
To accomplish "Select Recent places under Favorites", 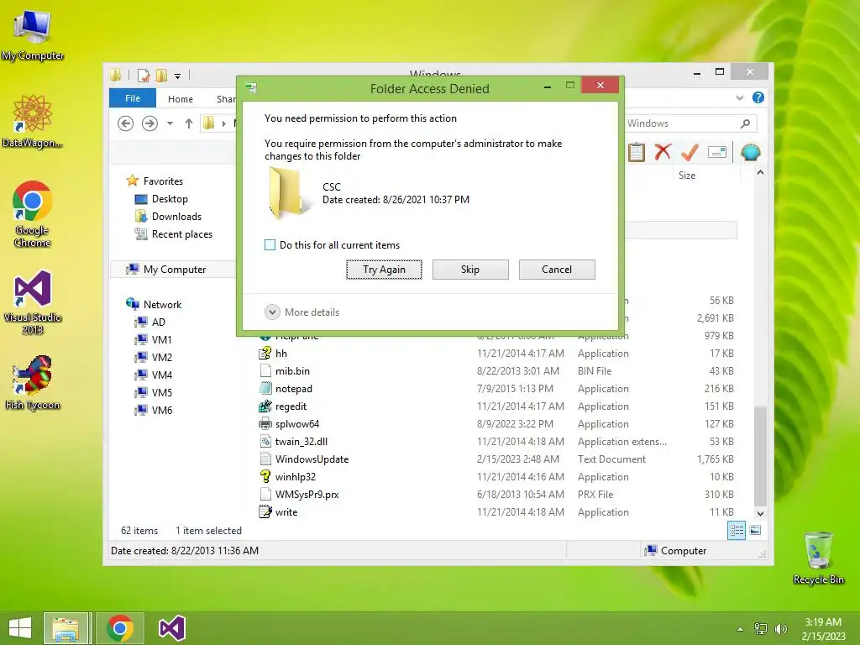I will click(182, 233).
